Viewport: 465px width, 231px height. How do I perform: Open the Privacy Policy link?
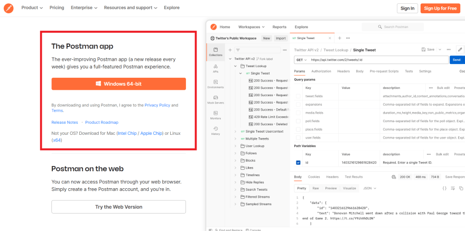tap(157, 105)
